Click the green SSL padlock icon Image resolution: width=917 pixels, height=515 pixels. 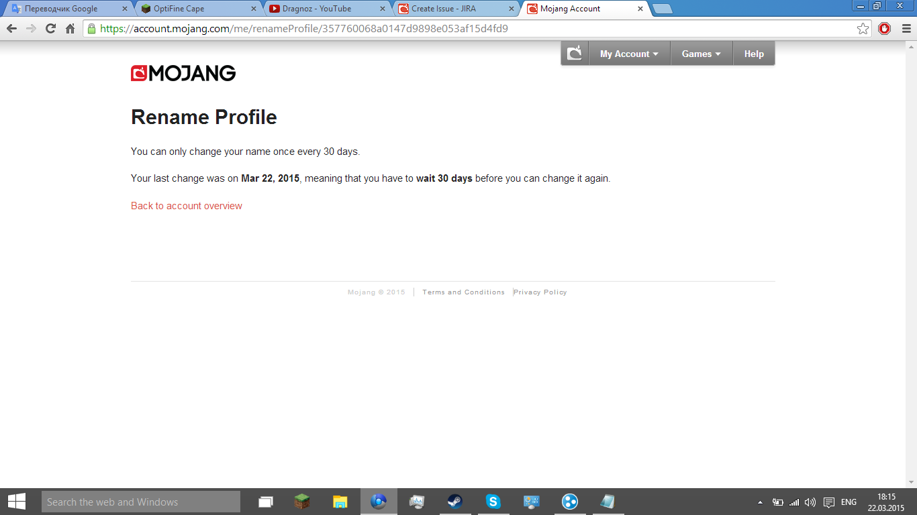pos(92,29)
